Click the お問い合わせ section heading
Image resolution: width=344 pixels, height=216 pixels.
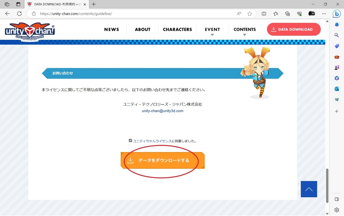click(62, 73)
